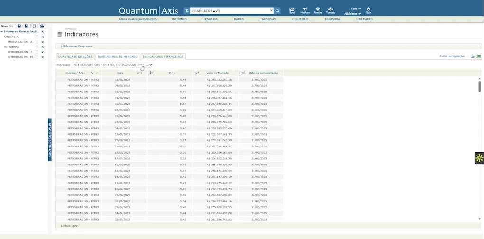Open the Empresas selection dropdown

(112, 65)
